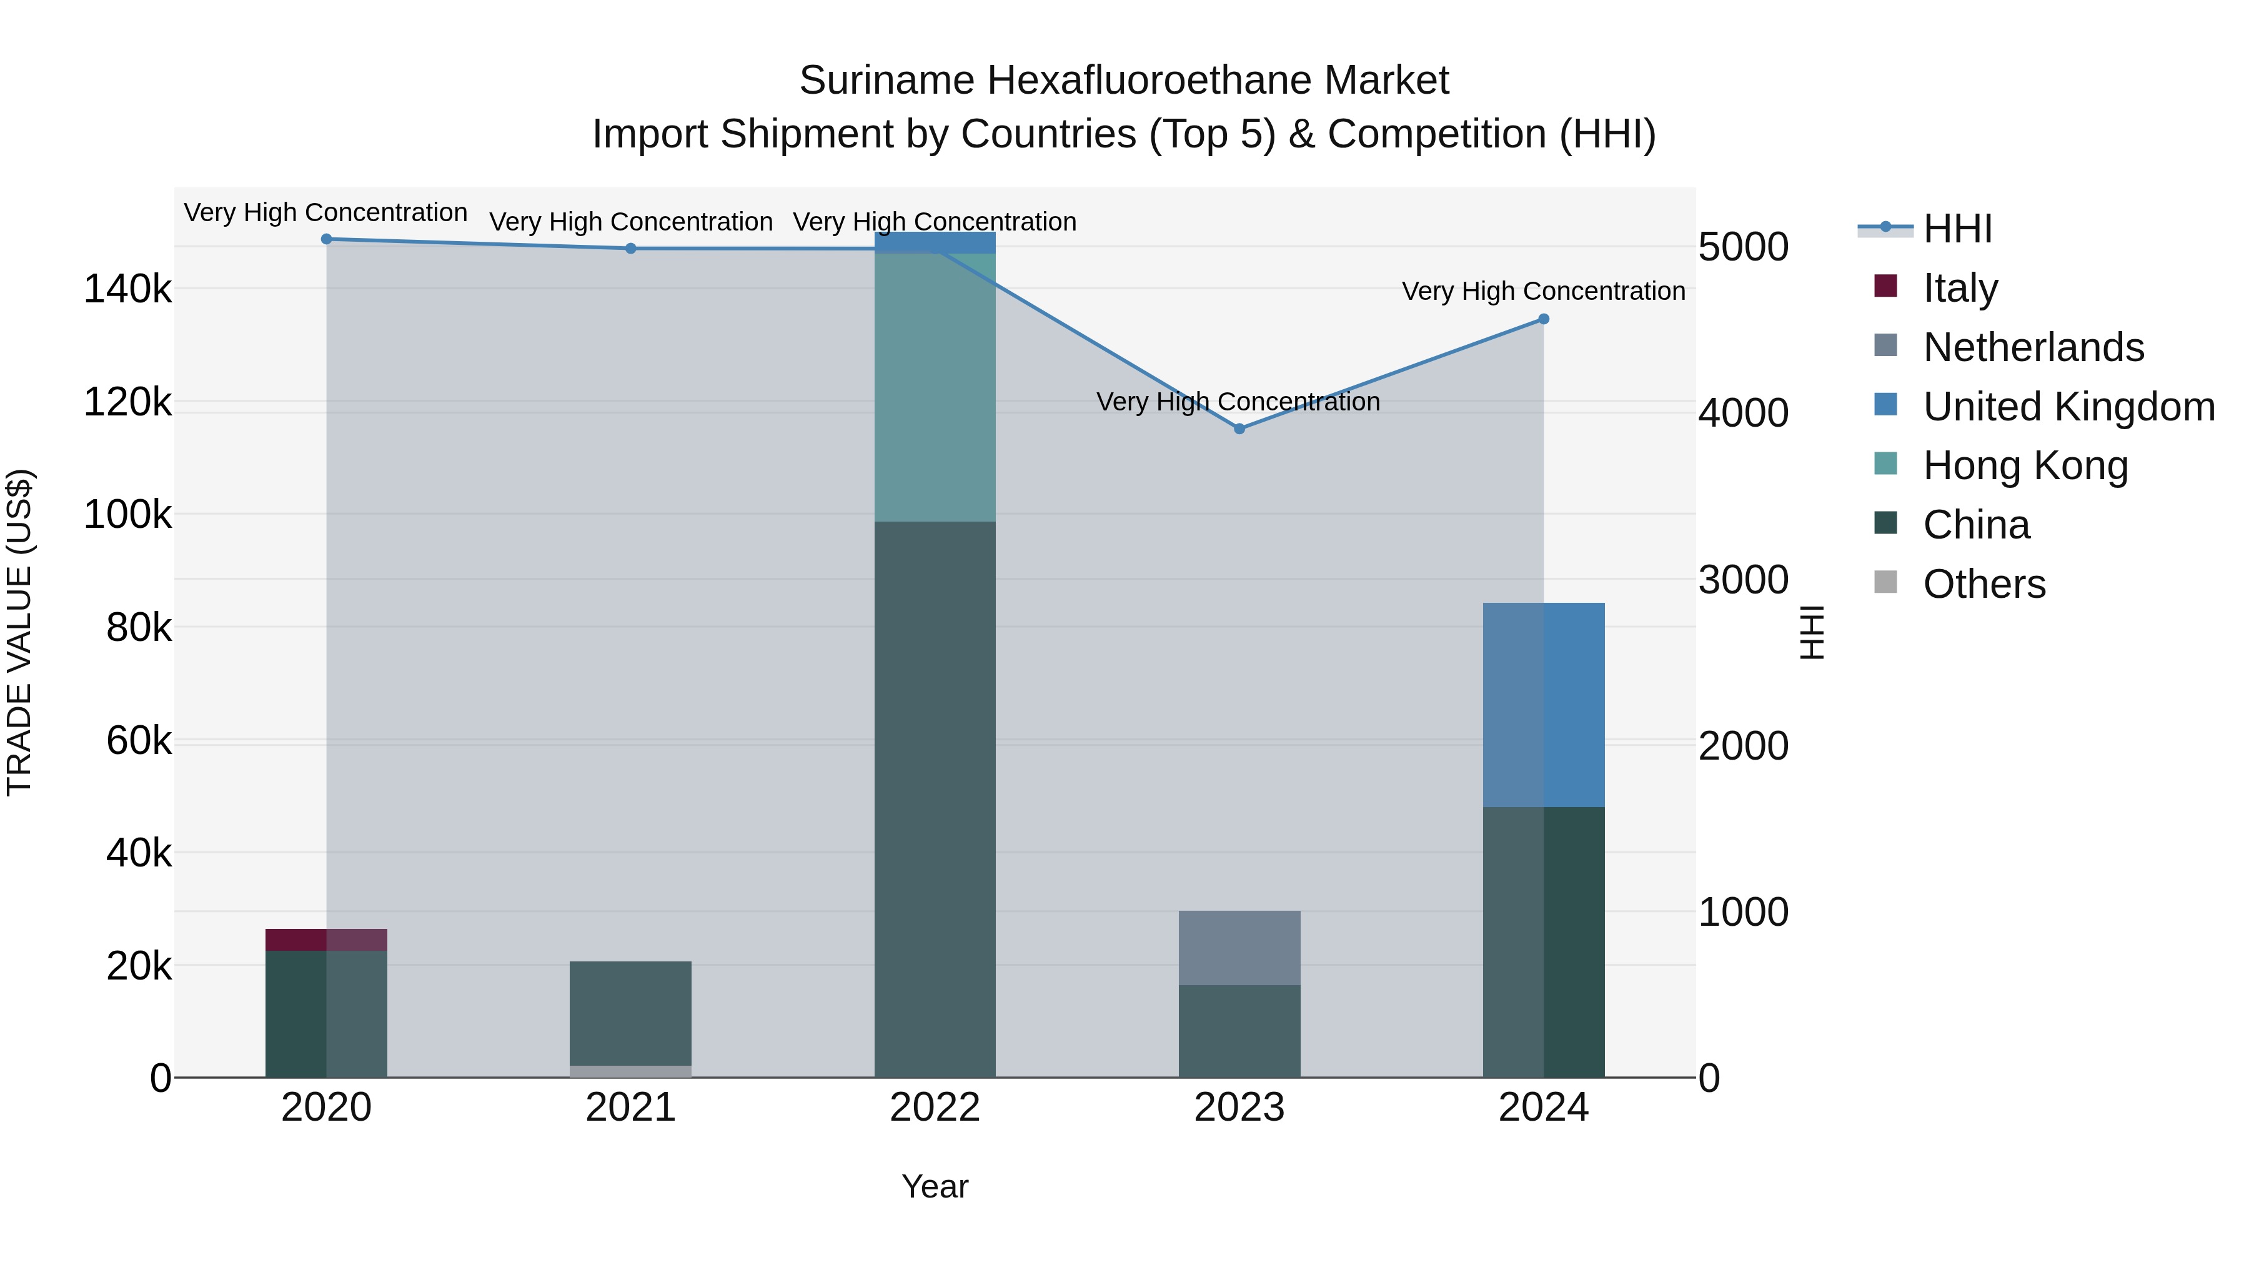
Task: Click the 2022 x-axis label
Action: point(935,1108)
